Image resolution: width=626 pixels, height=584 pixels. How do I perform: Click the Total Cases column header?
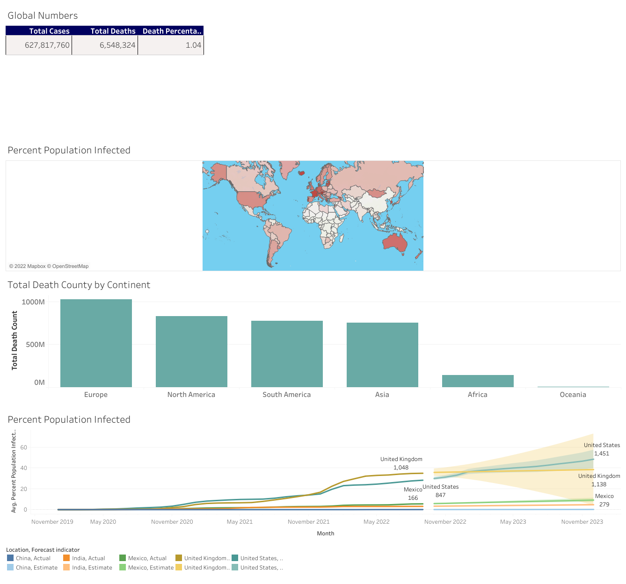tap(49, 31)
